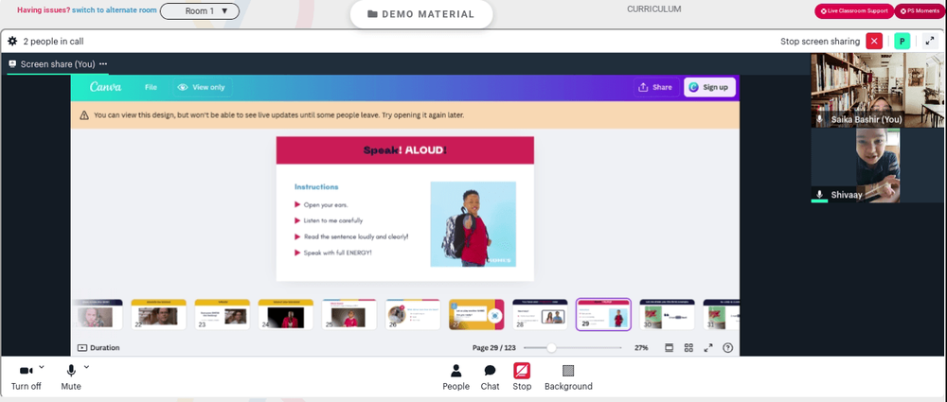
Task: Click the Canva Share button
Action: (656, 88)
